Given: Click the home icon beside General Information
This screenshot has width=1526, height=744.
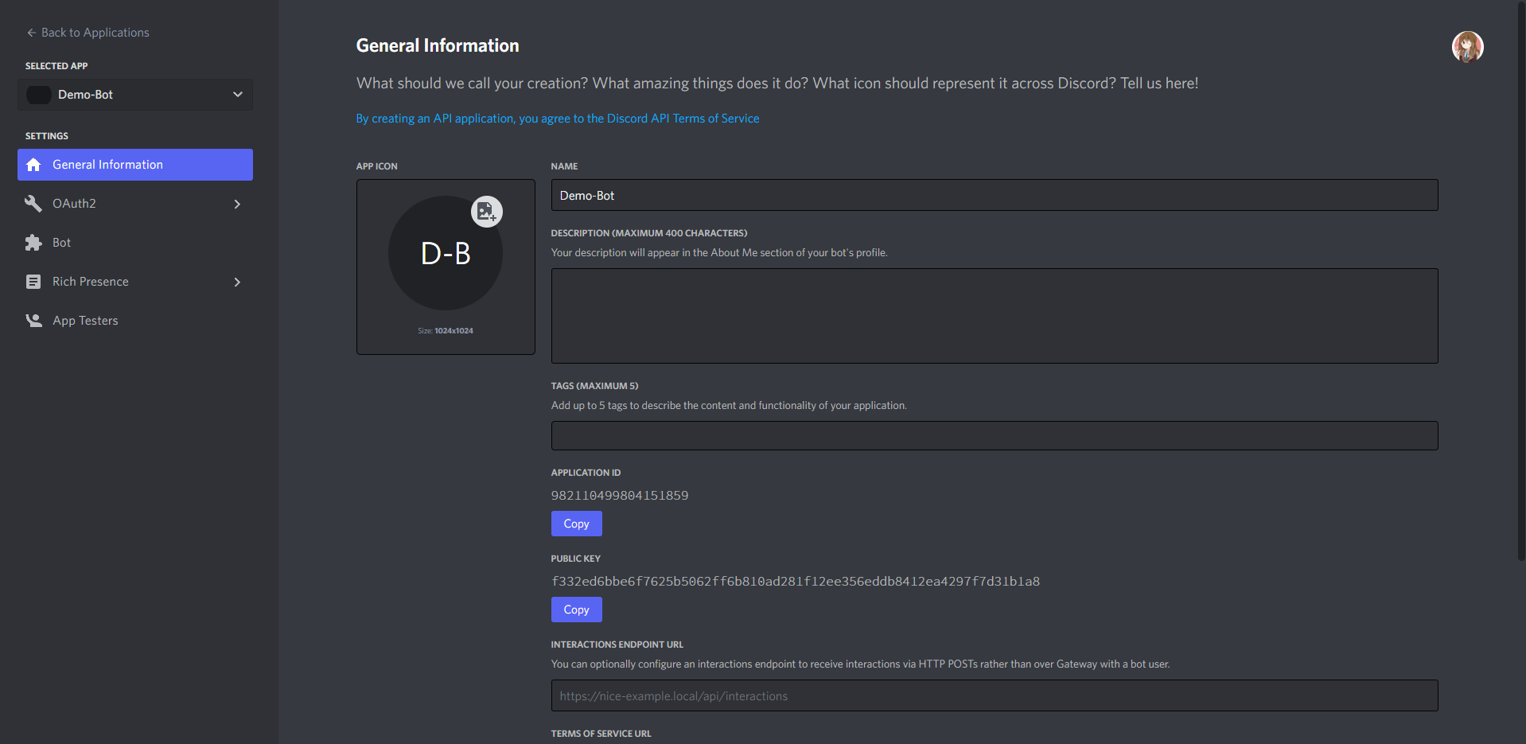Looking at the screenshot, I should click(33, 165).
